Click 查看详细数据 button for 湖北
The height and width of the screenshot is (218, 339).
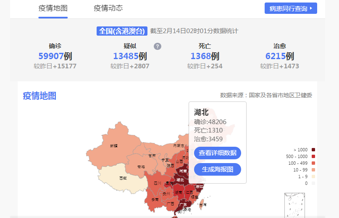(218, 153)
